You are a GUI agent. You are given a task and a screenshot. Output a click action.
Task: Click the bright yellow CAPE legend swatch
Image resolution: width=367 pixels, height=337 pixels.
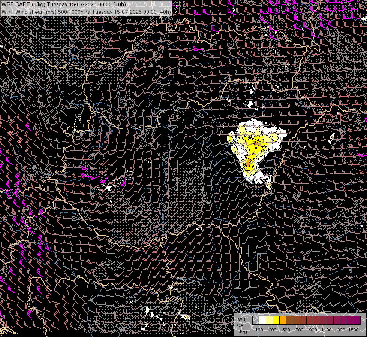pyautogui.click(x=276, y=320)
